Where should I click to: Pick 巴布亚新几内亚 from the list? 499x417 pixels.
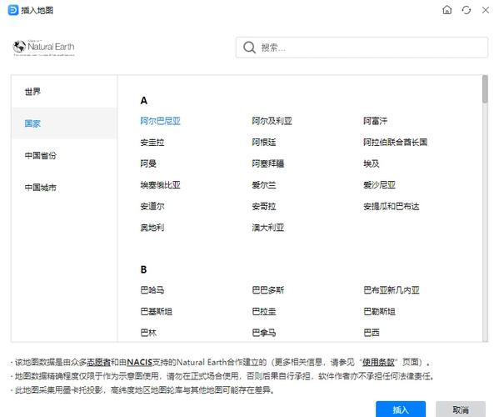point(391,290)
